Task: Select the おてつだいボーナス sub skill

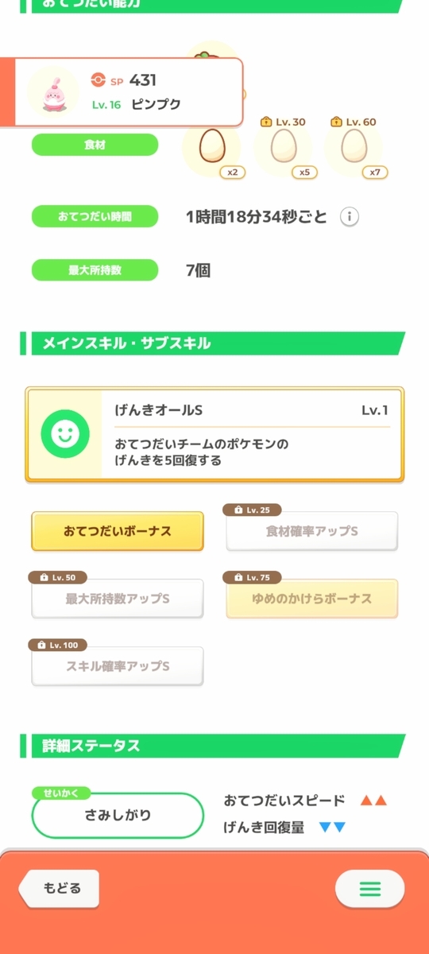Action: tap(118, 531)
